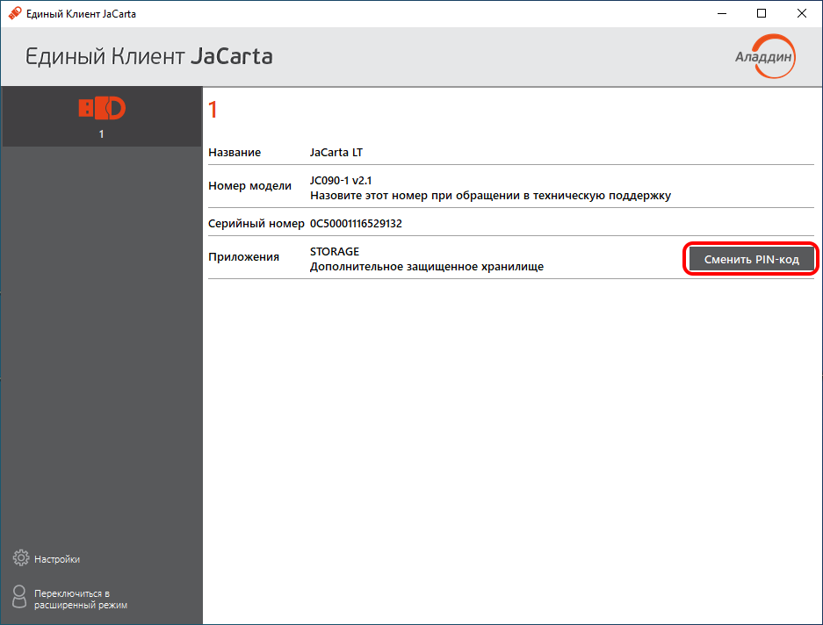Click the USB token icon in sidebar
The image size is (823, 625).
102,108
